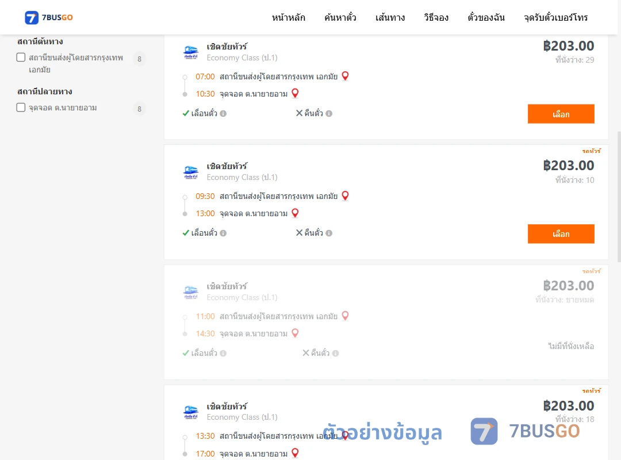Image resolution: width=621 pixels, height=460 pixels.
Task: Click the ที่นั่งว่าง: 29 seat count
Action: (x=574, y=60)
